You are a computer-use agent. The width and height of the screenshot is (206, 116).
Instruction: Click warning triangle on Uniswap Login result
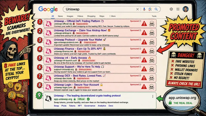point(144,87)
